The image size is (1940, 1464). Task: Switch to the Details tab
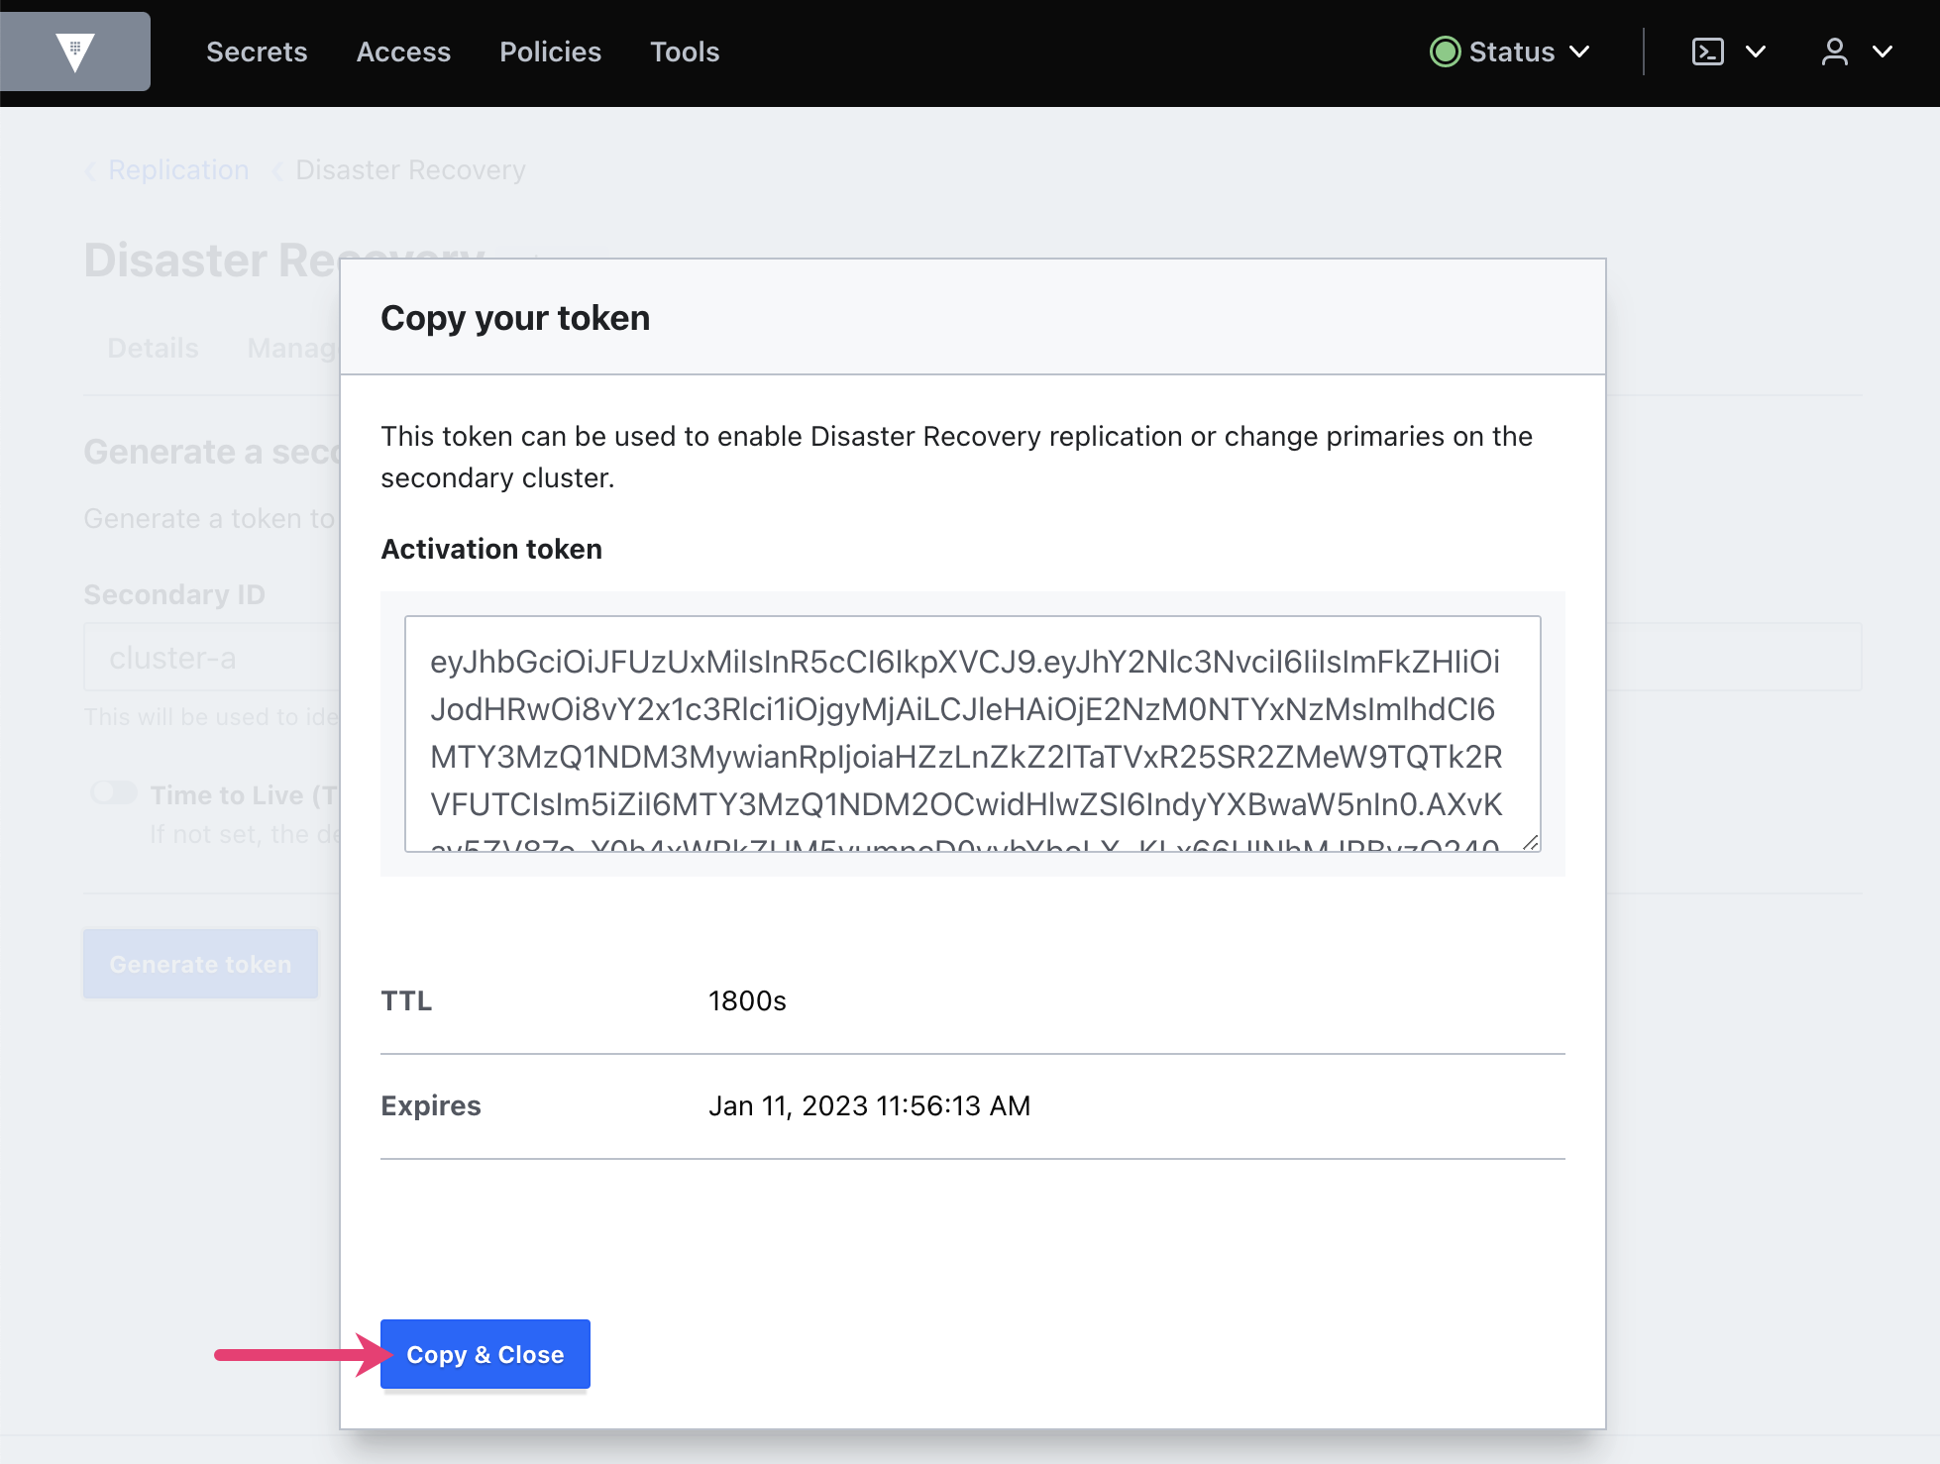(x=153, y=349)
